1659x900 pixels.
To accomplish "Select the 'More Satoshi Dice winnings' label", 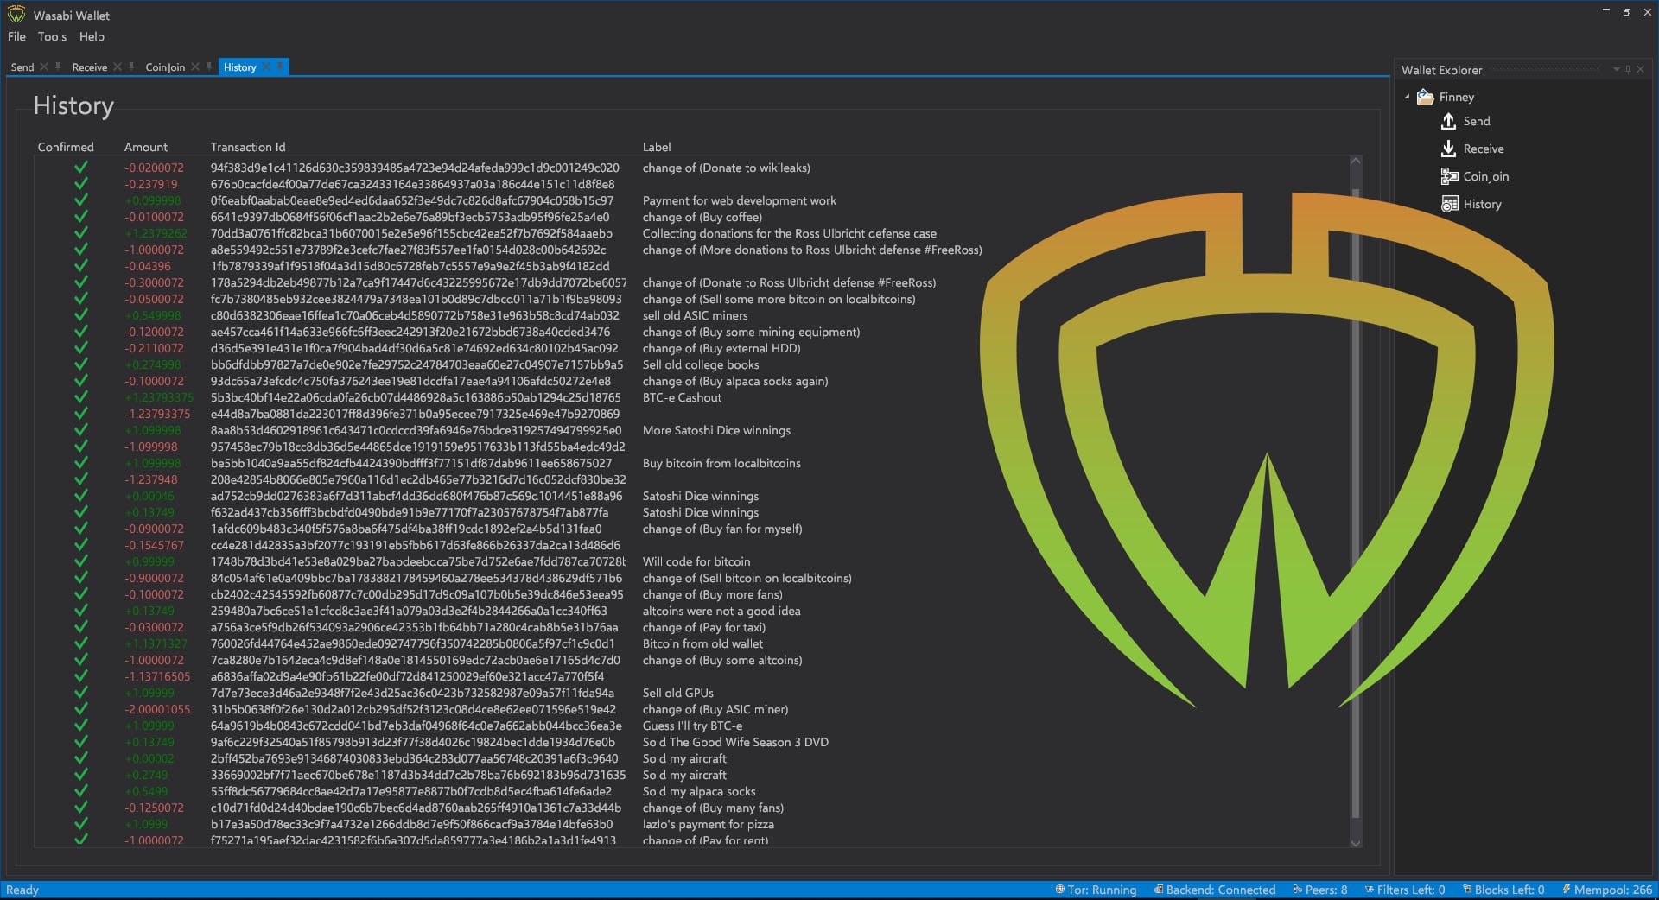I will [x=716, y=430].
